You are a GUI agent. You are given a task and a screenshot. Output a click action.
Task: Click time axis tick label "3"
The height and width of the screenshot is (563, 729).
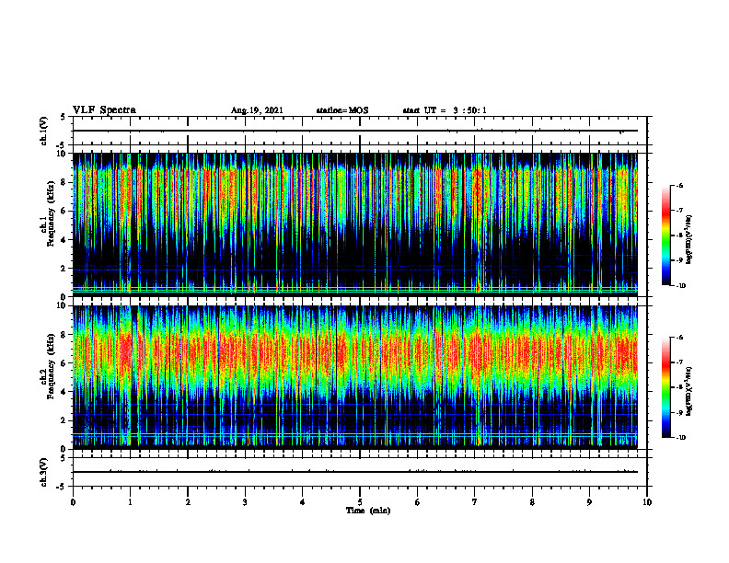click(245, 502)
